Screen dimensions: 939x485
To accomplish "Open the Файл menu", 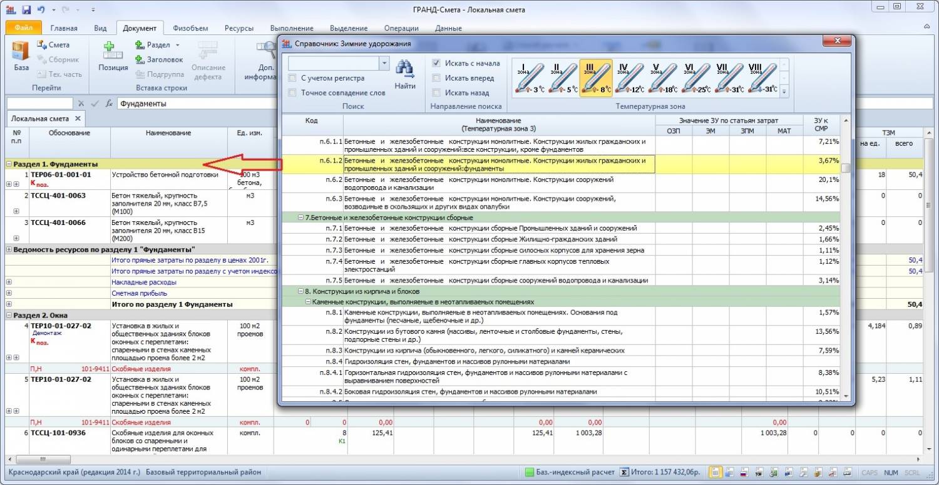I will point(24,28).
